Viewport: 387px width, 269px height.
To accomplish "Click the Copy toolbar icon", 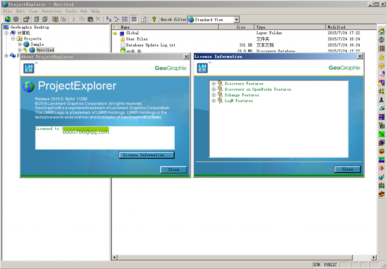I will (82, 19).
